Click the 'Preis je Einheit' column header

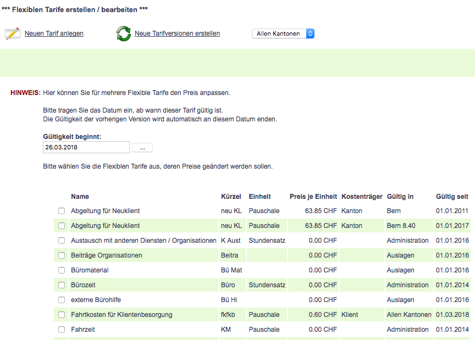point(313,197)
